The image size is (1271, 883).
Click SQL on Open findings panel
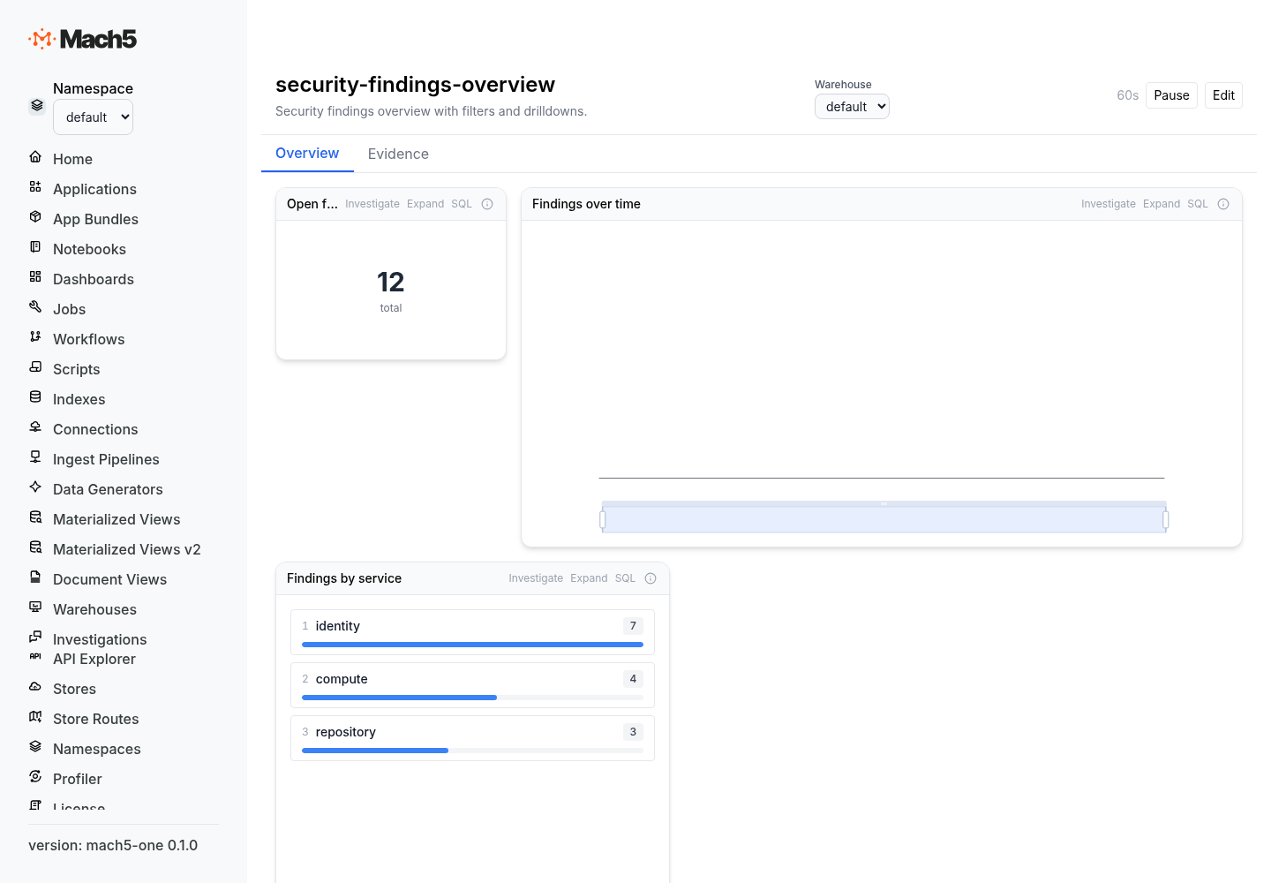462,204
